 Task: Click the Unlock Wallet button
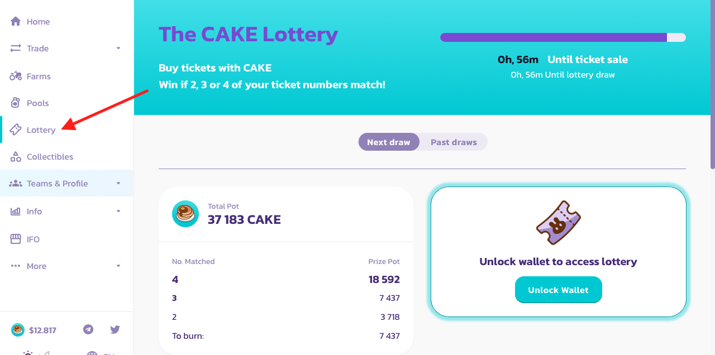(558, 290)
